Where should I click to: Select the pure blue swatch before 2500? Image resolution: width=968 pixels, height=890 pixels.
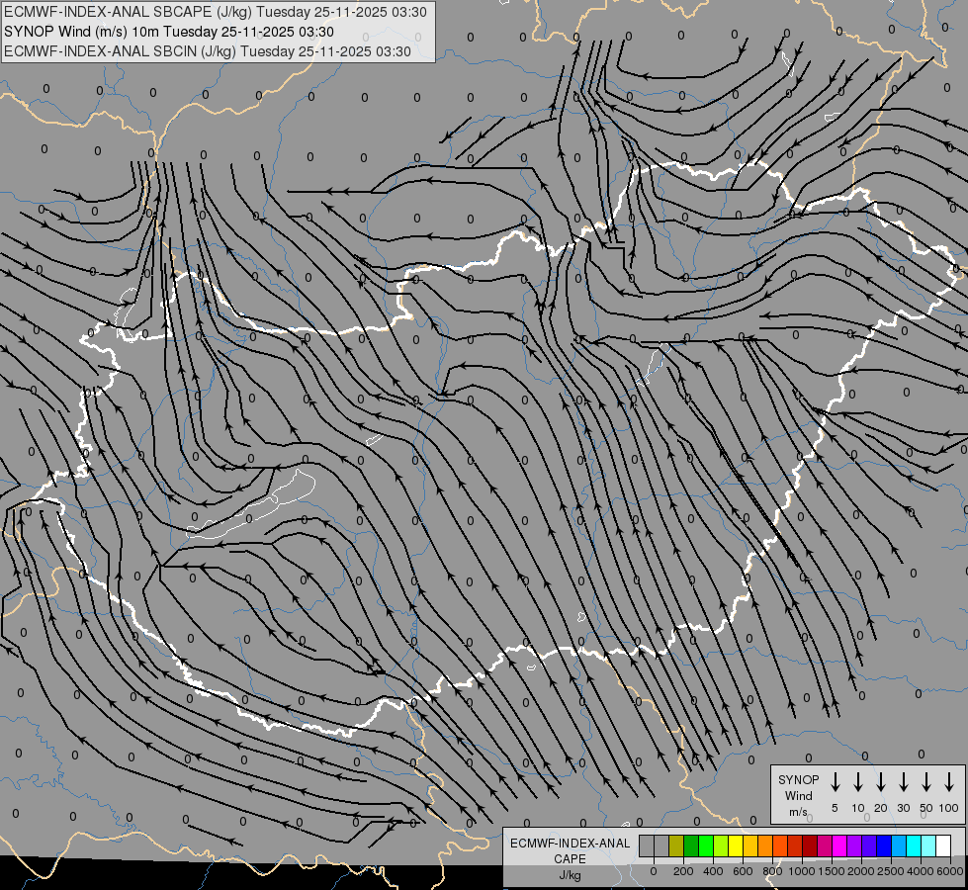click(x=884, y=845)
